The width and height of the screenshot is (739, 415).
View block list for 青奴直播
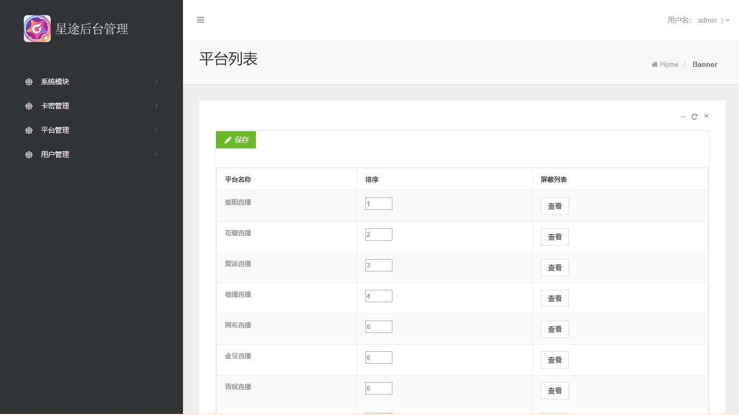pyautogui.click(x=555, y=391)
